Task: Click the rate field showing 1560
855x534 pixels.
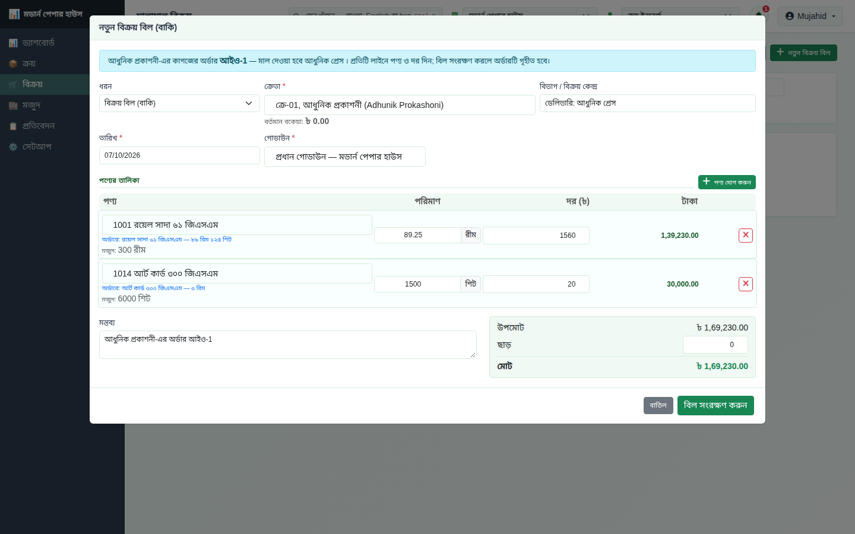Action: click(x=536, y=236)
